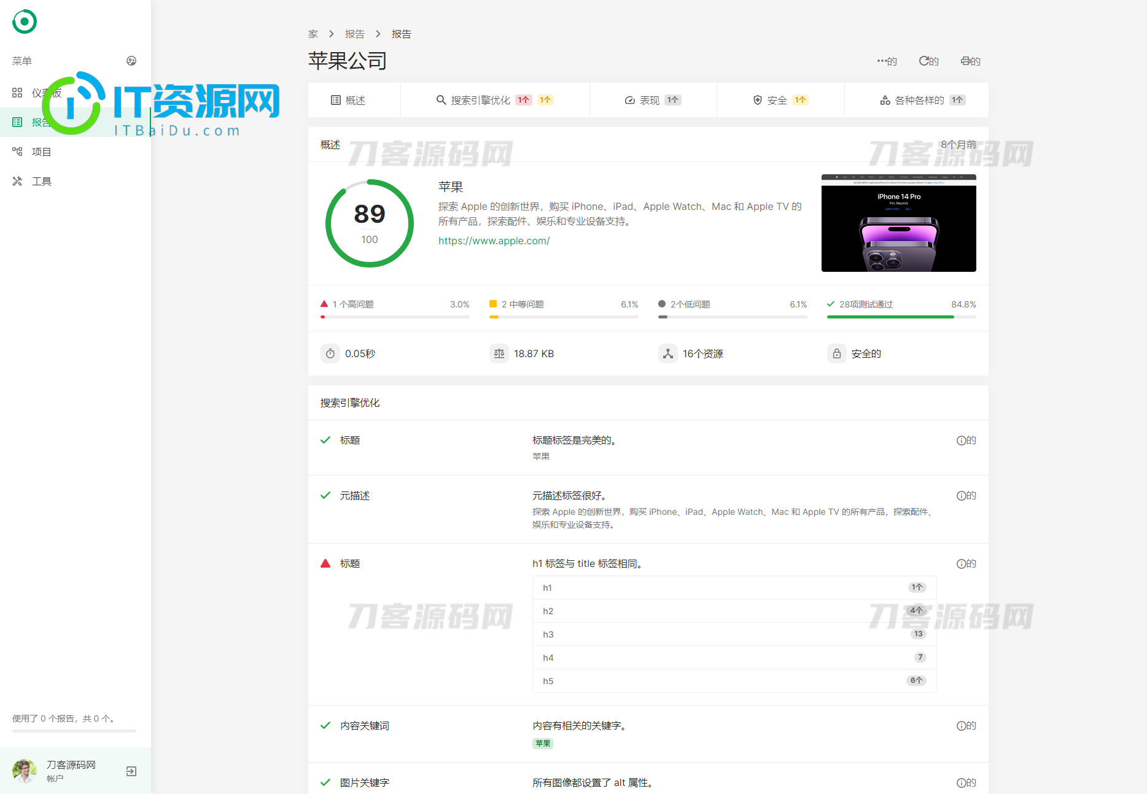This screenshot has width=1147, height=794.
Task: Click the 搜索引擎优化 section heading
Action: click(350, 403)
